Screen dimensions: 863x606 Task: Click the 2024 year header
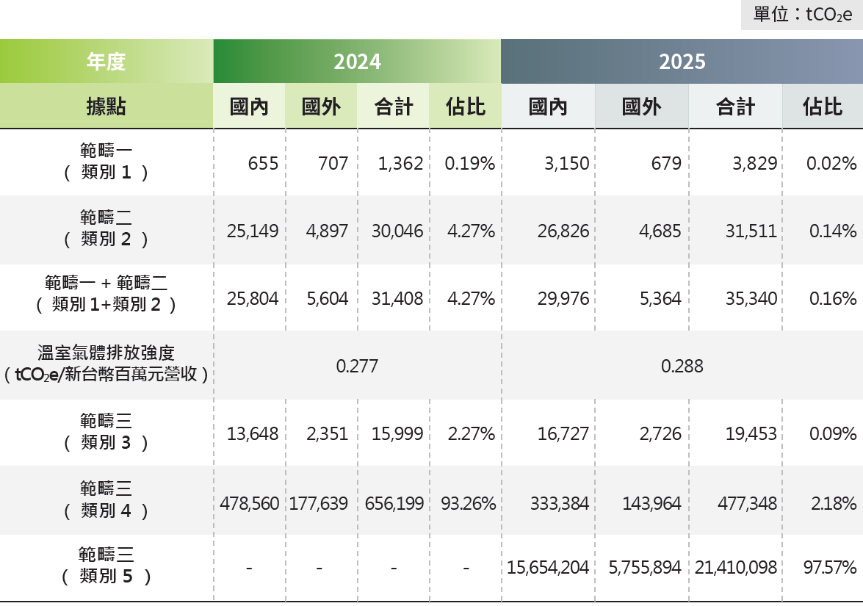tap(357, 61)
